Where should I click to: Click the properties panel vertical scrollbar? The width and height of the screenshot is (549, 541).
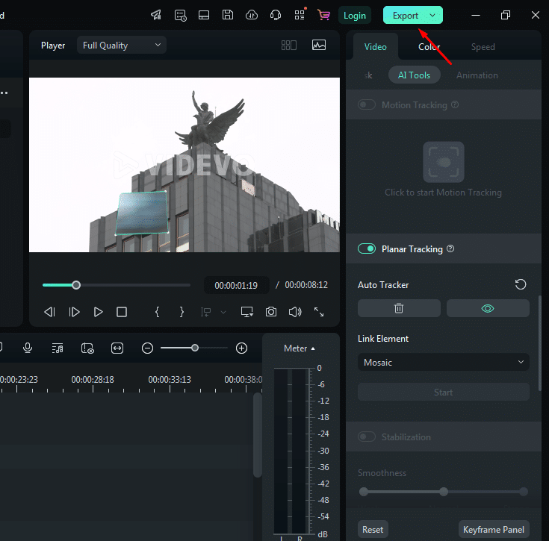(x=539, y=343)
